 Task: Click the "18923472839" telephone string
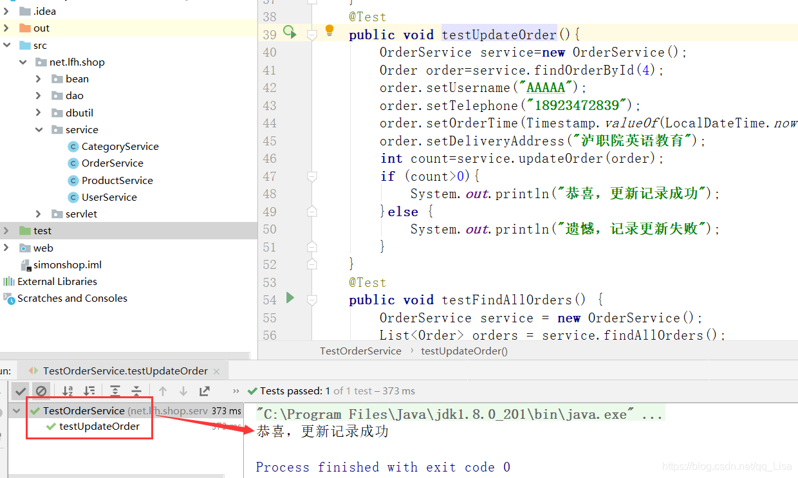tap(576, 106)
